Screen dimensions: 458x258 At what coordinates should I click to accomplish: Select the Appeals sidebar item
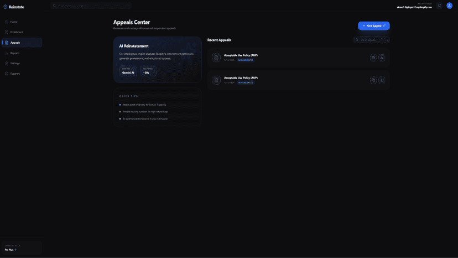pos(22,43)
